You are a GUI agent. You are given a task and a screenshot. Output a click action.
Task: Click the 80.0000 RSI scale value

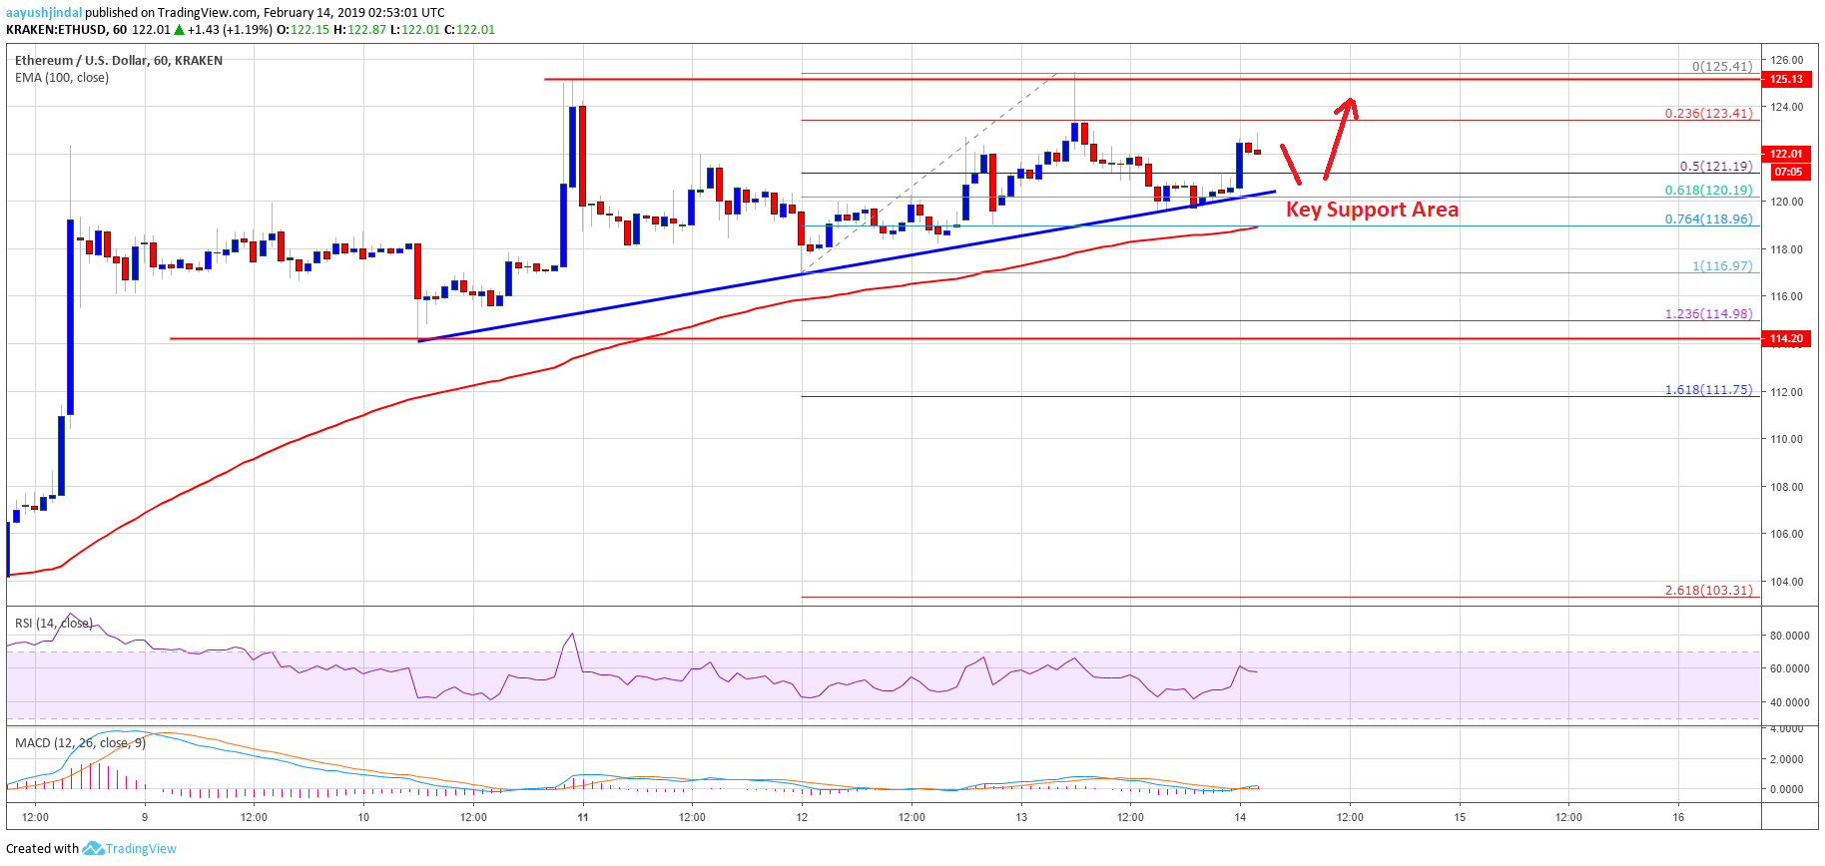point(1789,637)
